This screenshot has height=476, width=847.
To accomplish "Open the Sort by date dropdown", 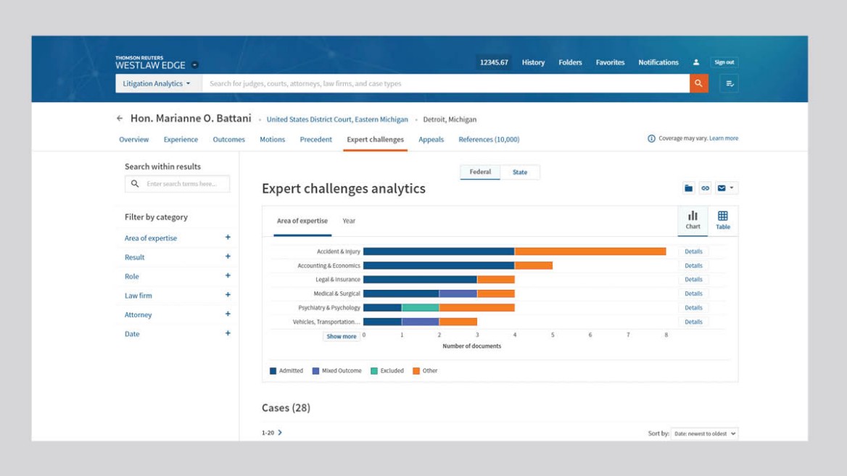I will point(703,433).
